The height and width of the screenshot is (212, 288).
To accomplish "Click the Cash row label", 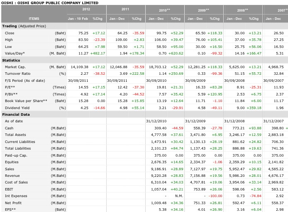I will (9, 128).
